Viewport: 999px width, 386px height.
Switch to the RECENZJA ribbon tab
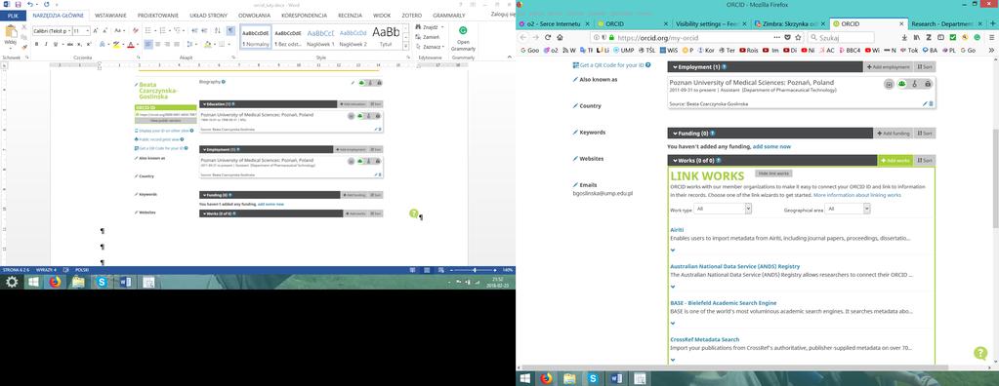click(351, 15)
